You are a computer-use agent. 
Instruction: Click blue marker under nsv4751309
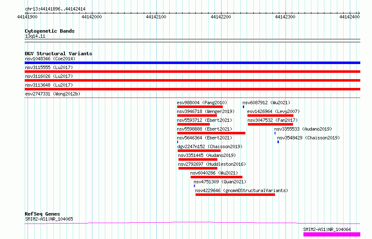coord(194,186)
